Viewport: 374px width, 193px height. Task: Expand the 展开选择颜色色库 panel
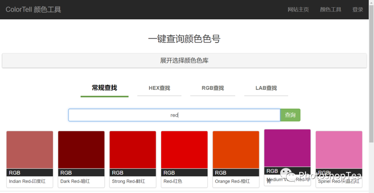coord(184,61)
